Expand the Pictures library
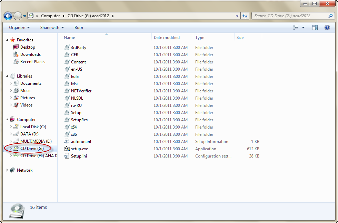 click(x=11, y=98)
